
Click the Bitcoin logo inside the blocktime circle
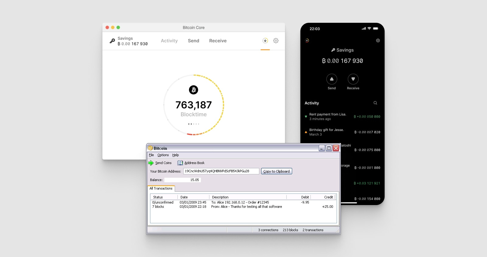point(194,90)
